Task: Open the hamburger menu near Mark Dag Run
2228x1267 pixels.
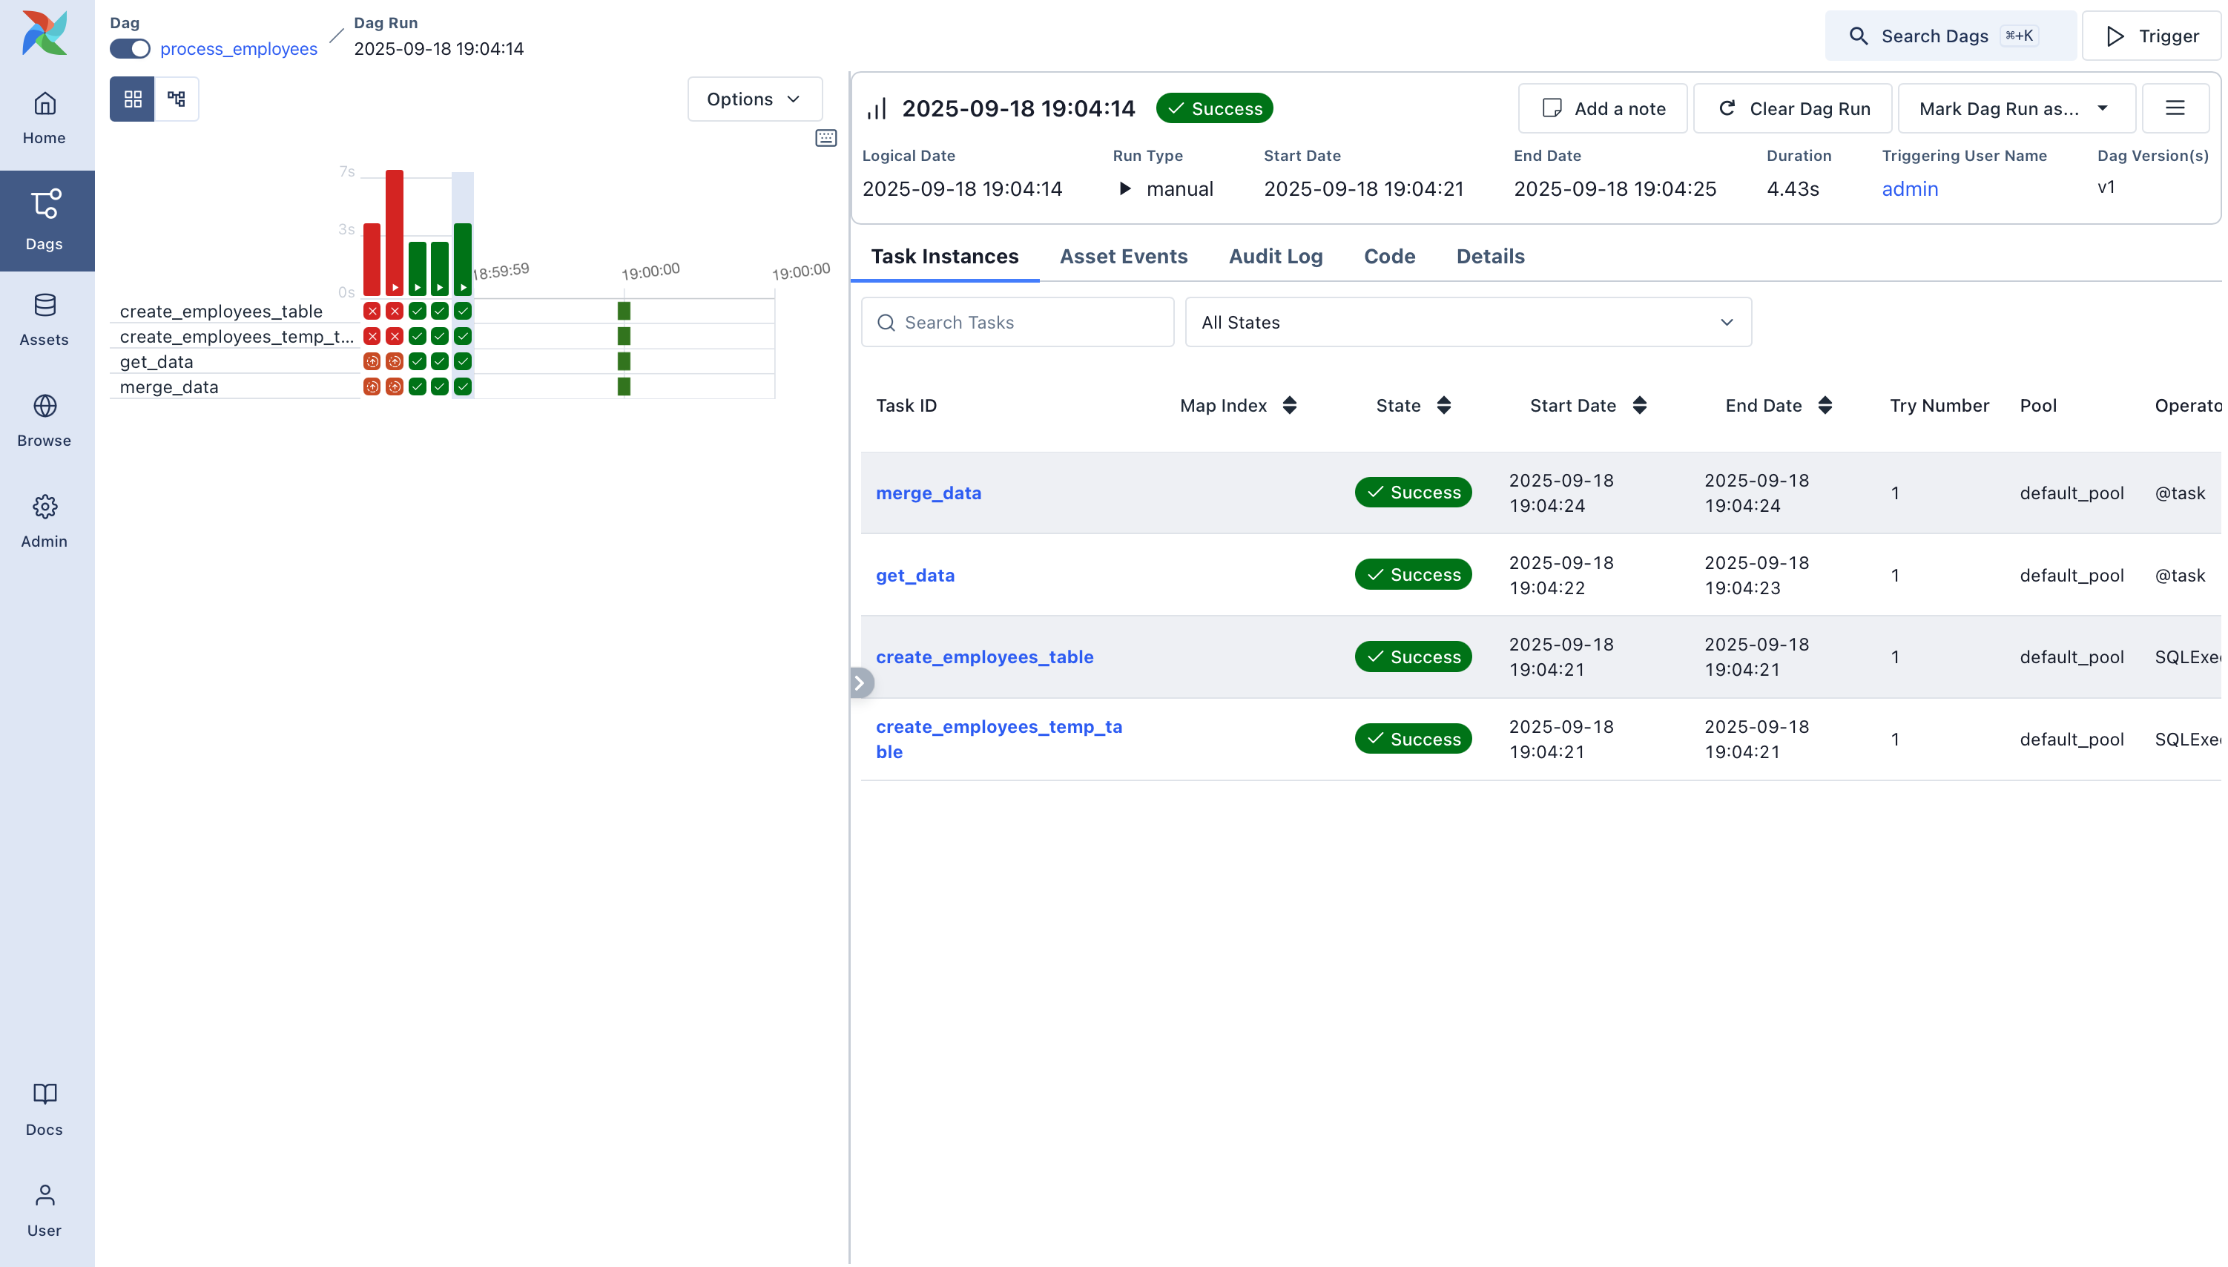Action: point(2175,107)
